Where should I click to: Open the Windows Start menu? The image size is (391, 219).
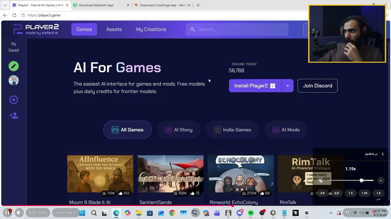point(82,213)
